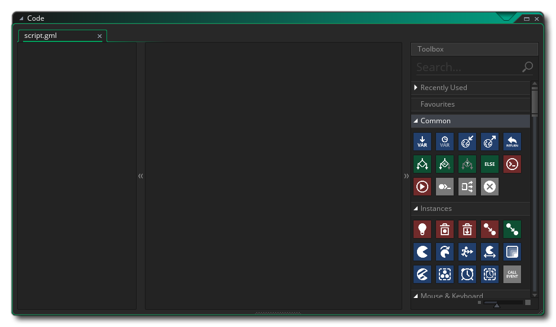Viewport: 556px width, 327px height.
Task: Select the Create Instance lightbulb icon
Action: (422, 229)
